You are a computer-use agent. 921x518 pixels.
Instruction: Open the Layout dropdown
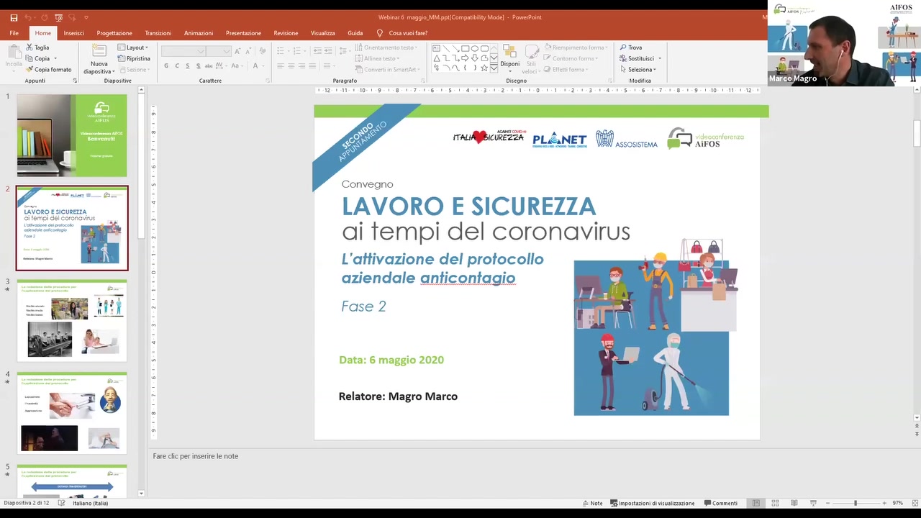point(133,47)
